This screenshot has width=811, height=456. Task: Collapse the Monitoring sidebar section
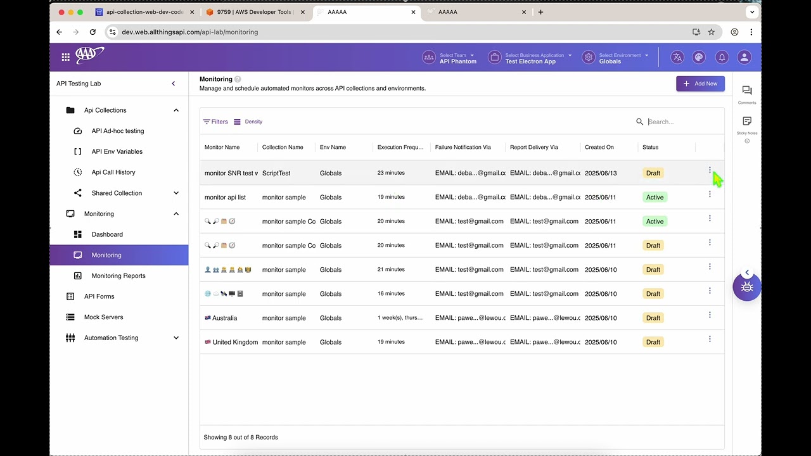[176, 214]
